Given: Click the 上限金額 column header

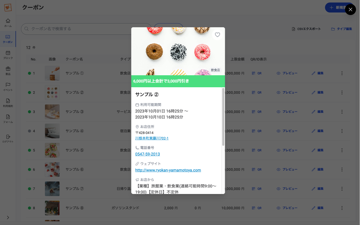Looking at the screenshot, I should [x=237, y=59].
